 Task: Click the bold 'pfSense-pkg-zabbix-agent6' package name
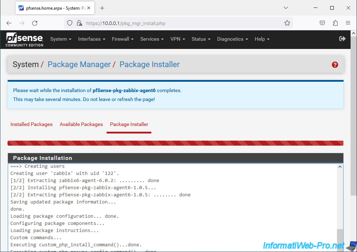point(124,90)
